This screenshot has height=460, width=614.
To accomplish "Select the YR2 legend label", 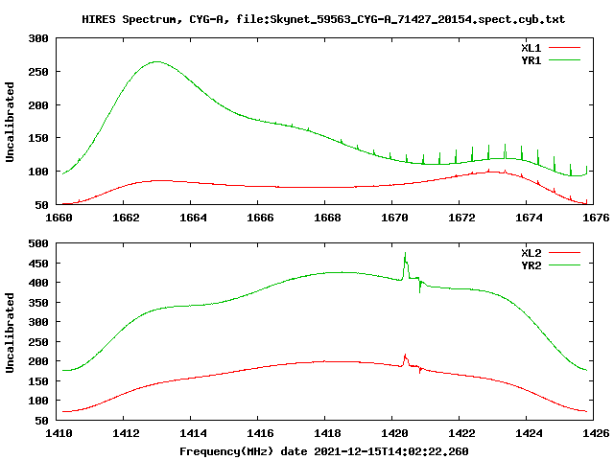I will pyautogui.click(x=531, y=265).
